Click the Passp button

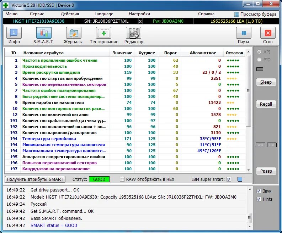pos(266,171)
